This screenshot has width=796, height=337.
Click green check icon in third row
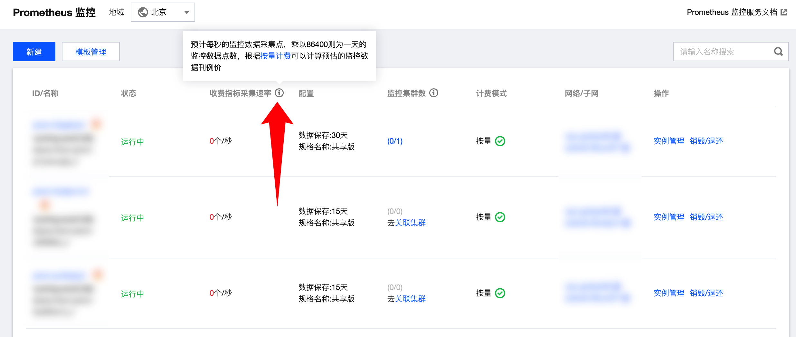(500, 293)
